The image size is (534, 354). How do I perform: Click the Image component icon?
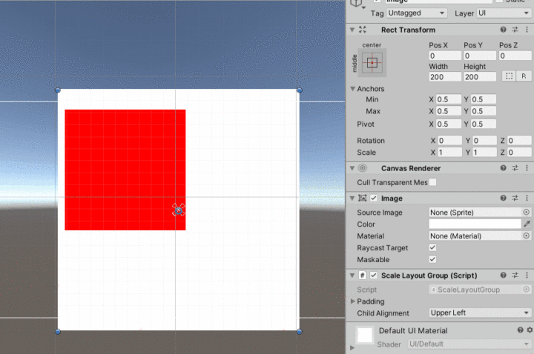point(363,198)
